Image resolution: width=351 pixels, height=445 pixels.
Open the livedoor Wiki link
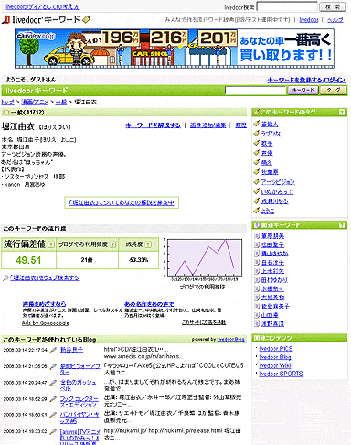click(275, 365)
